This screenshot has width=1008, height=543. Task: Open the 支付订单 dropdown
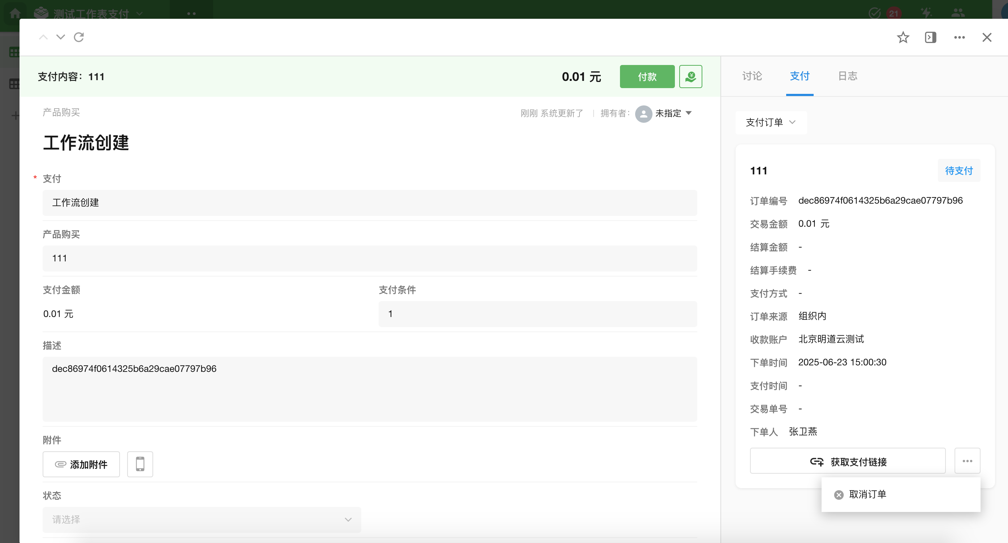[771, 123]
